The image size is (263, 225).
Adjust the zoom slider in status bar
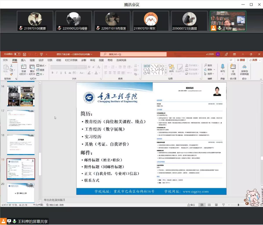click(x=239, y=205)
